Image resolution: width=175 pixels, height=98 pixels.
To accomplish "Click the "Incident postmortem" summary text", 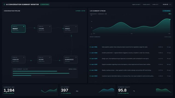I will tap(126, 53).
